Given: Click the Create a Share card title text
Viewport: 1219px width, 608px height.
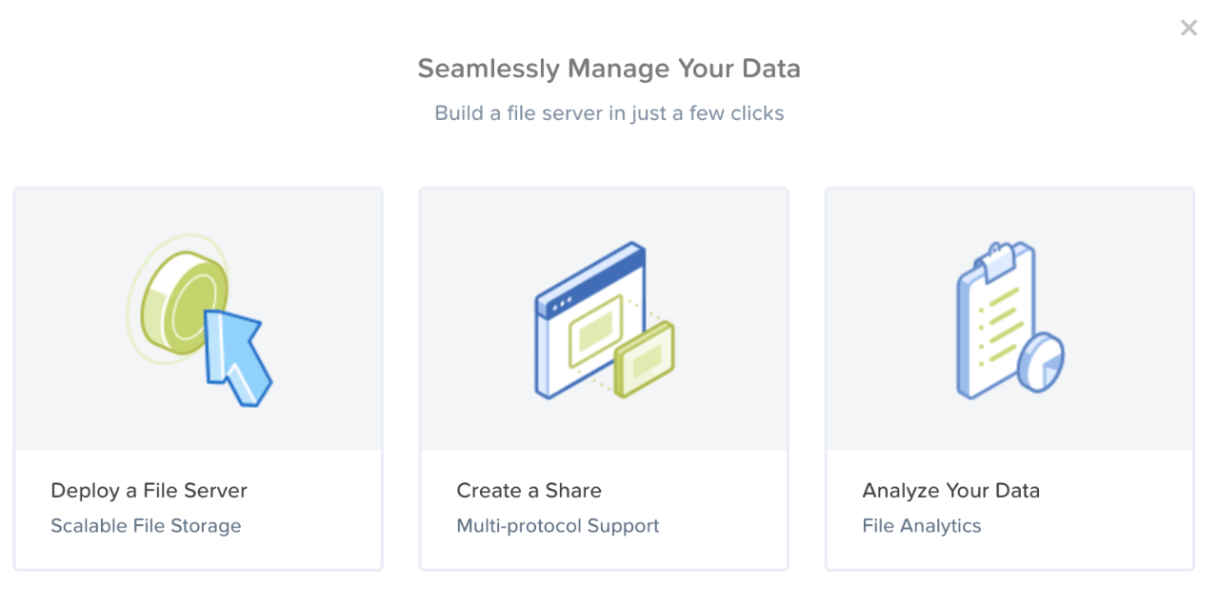Looking at the screenshot, I should (x=529, y=490).
